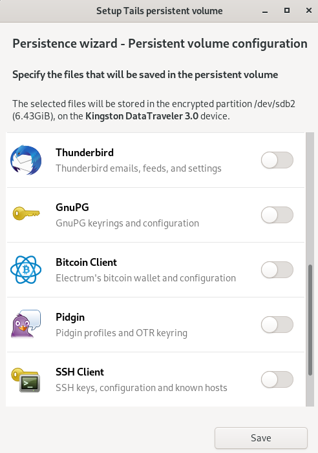Screen dimensions: 318x453
Task: Click SSH keys, configuration and known hosts text
Action: coord(141,388)
